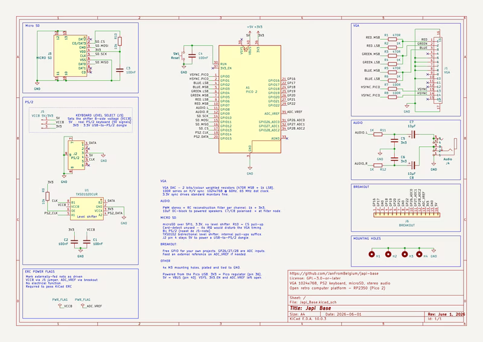Select resistor R1 470R in VGA block

[392, 39]
